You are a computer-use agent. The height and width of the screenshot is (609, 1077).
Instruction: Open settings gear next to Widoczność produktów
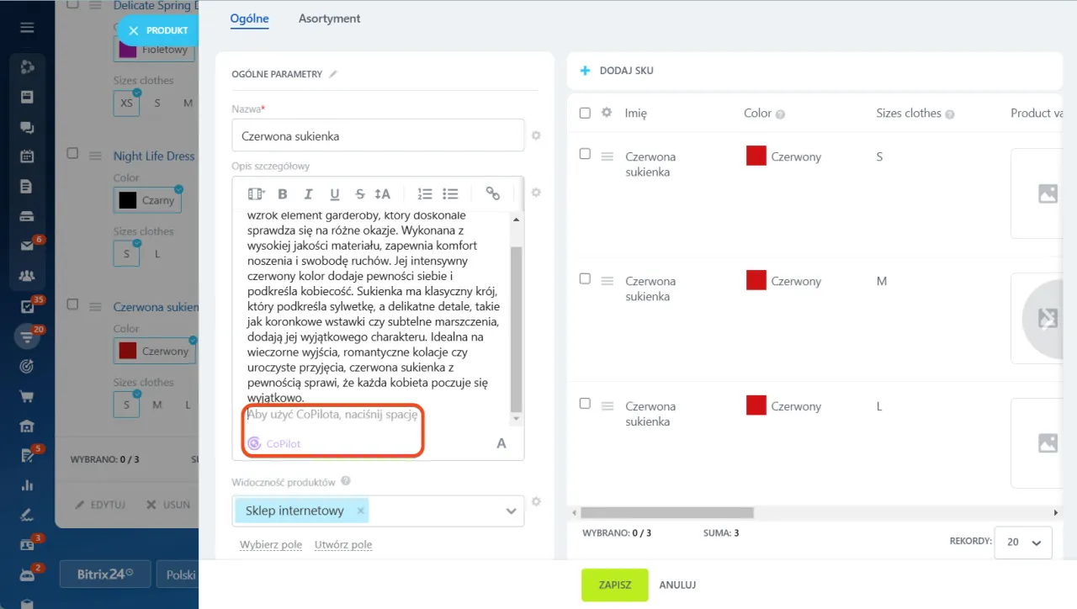pos(536,502)
